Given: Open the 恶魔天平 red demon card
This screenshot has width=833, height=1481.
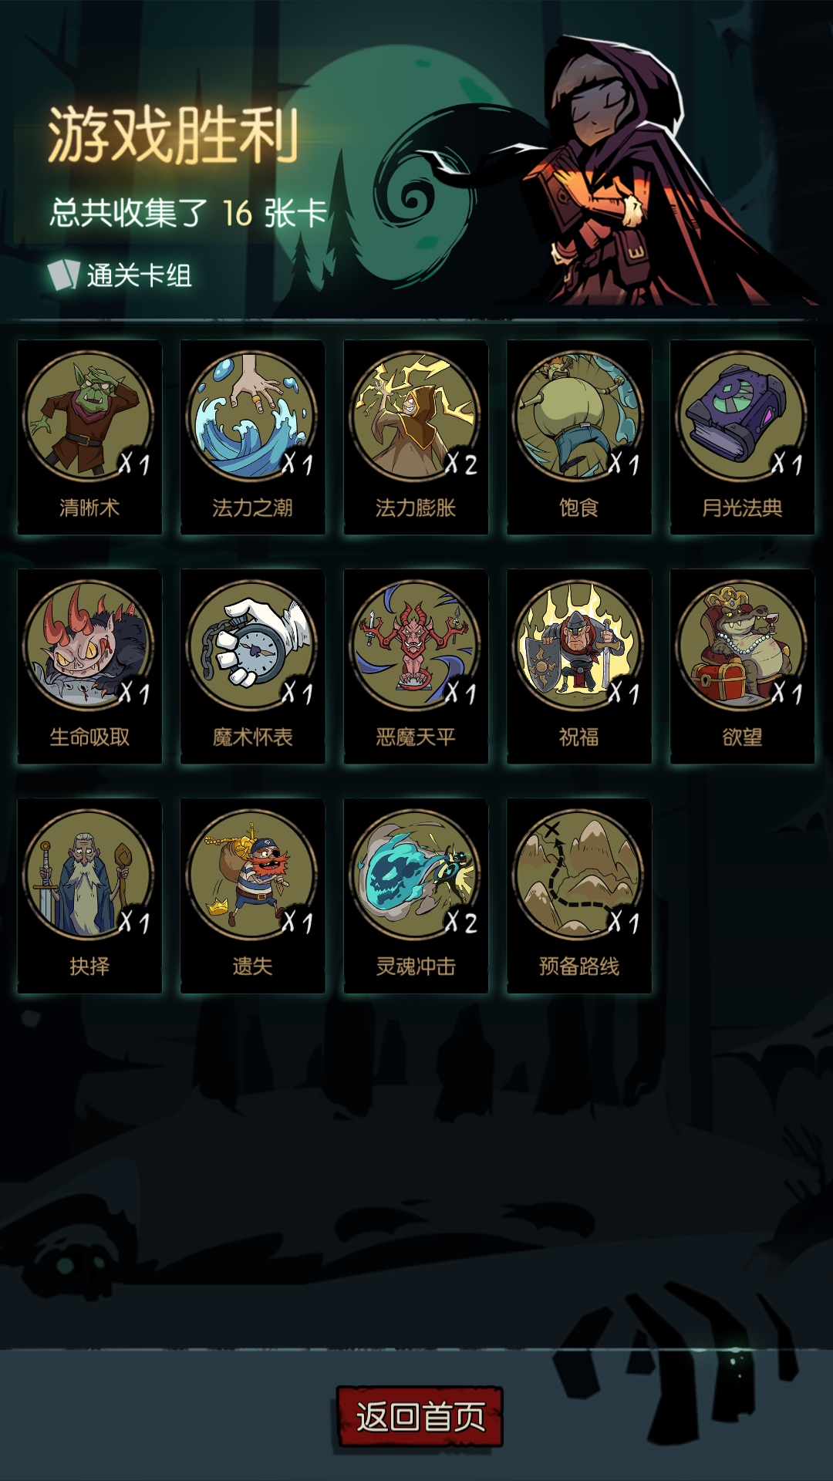Looking at the screenshot, I should point(416,666).
